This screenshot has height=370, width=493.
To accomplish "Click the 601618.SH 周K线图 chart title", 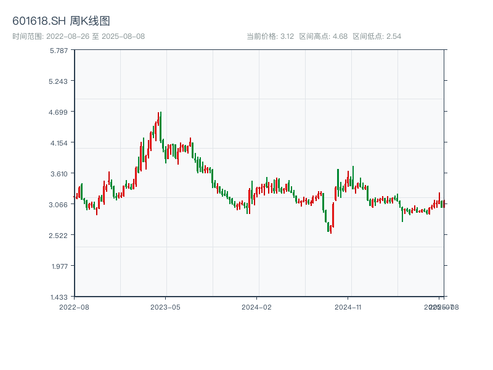I will 61,21.
